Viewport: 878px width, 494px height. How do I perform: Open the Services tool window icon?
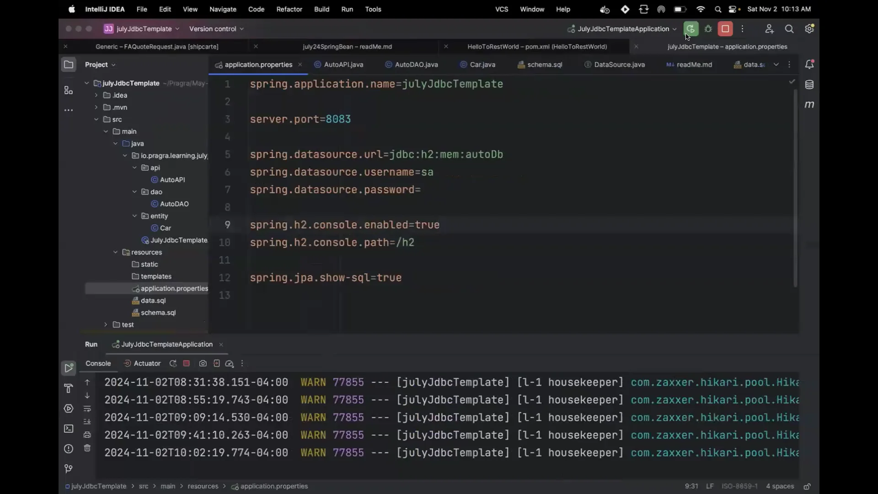(x=69, y=408)
